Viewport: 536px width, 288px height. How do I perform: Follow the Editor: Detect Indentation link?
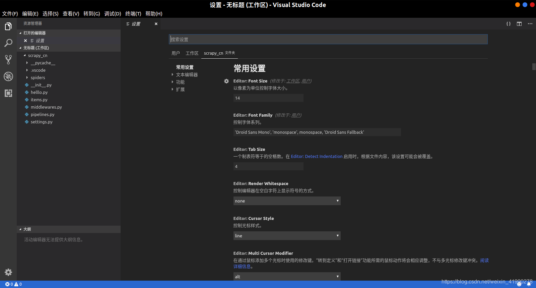click(x=317, y=157)
